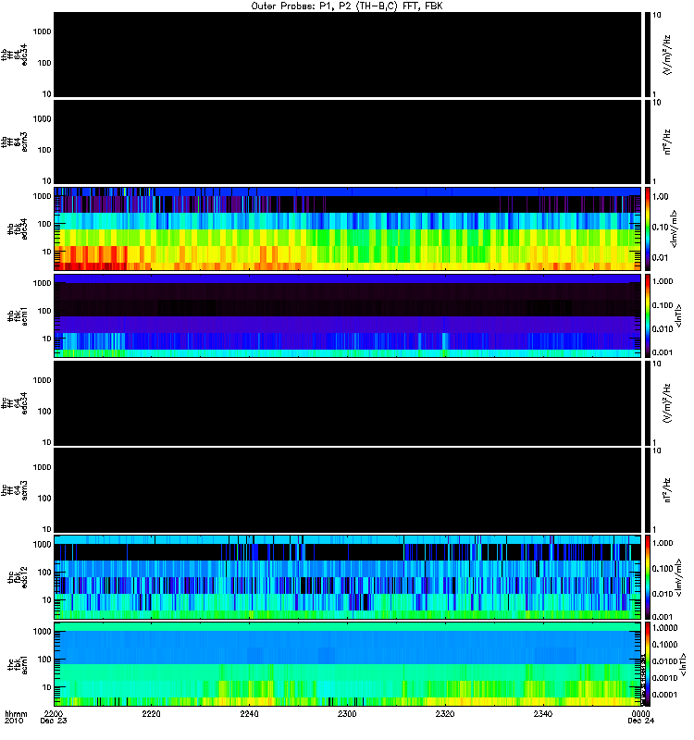Click the plot title "Outer Probes: P1, P2 (TH-B,C) FFT, FBK"

point(347,6)
